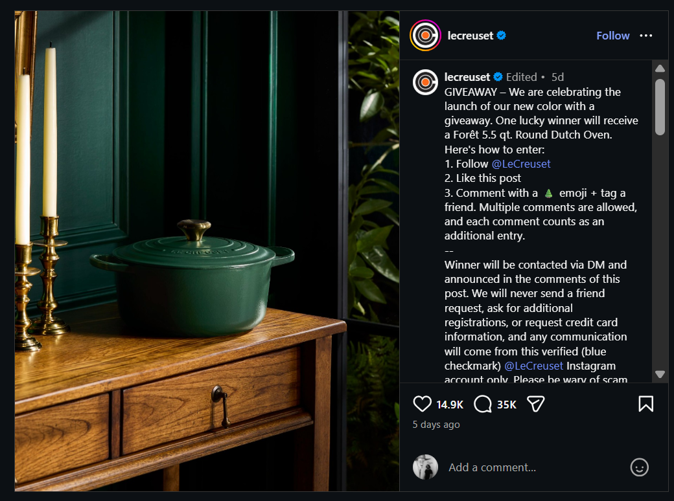View the 14.9K likes count
Screen dimensions: 674x501
pos(450,404)
